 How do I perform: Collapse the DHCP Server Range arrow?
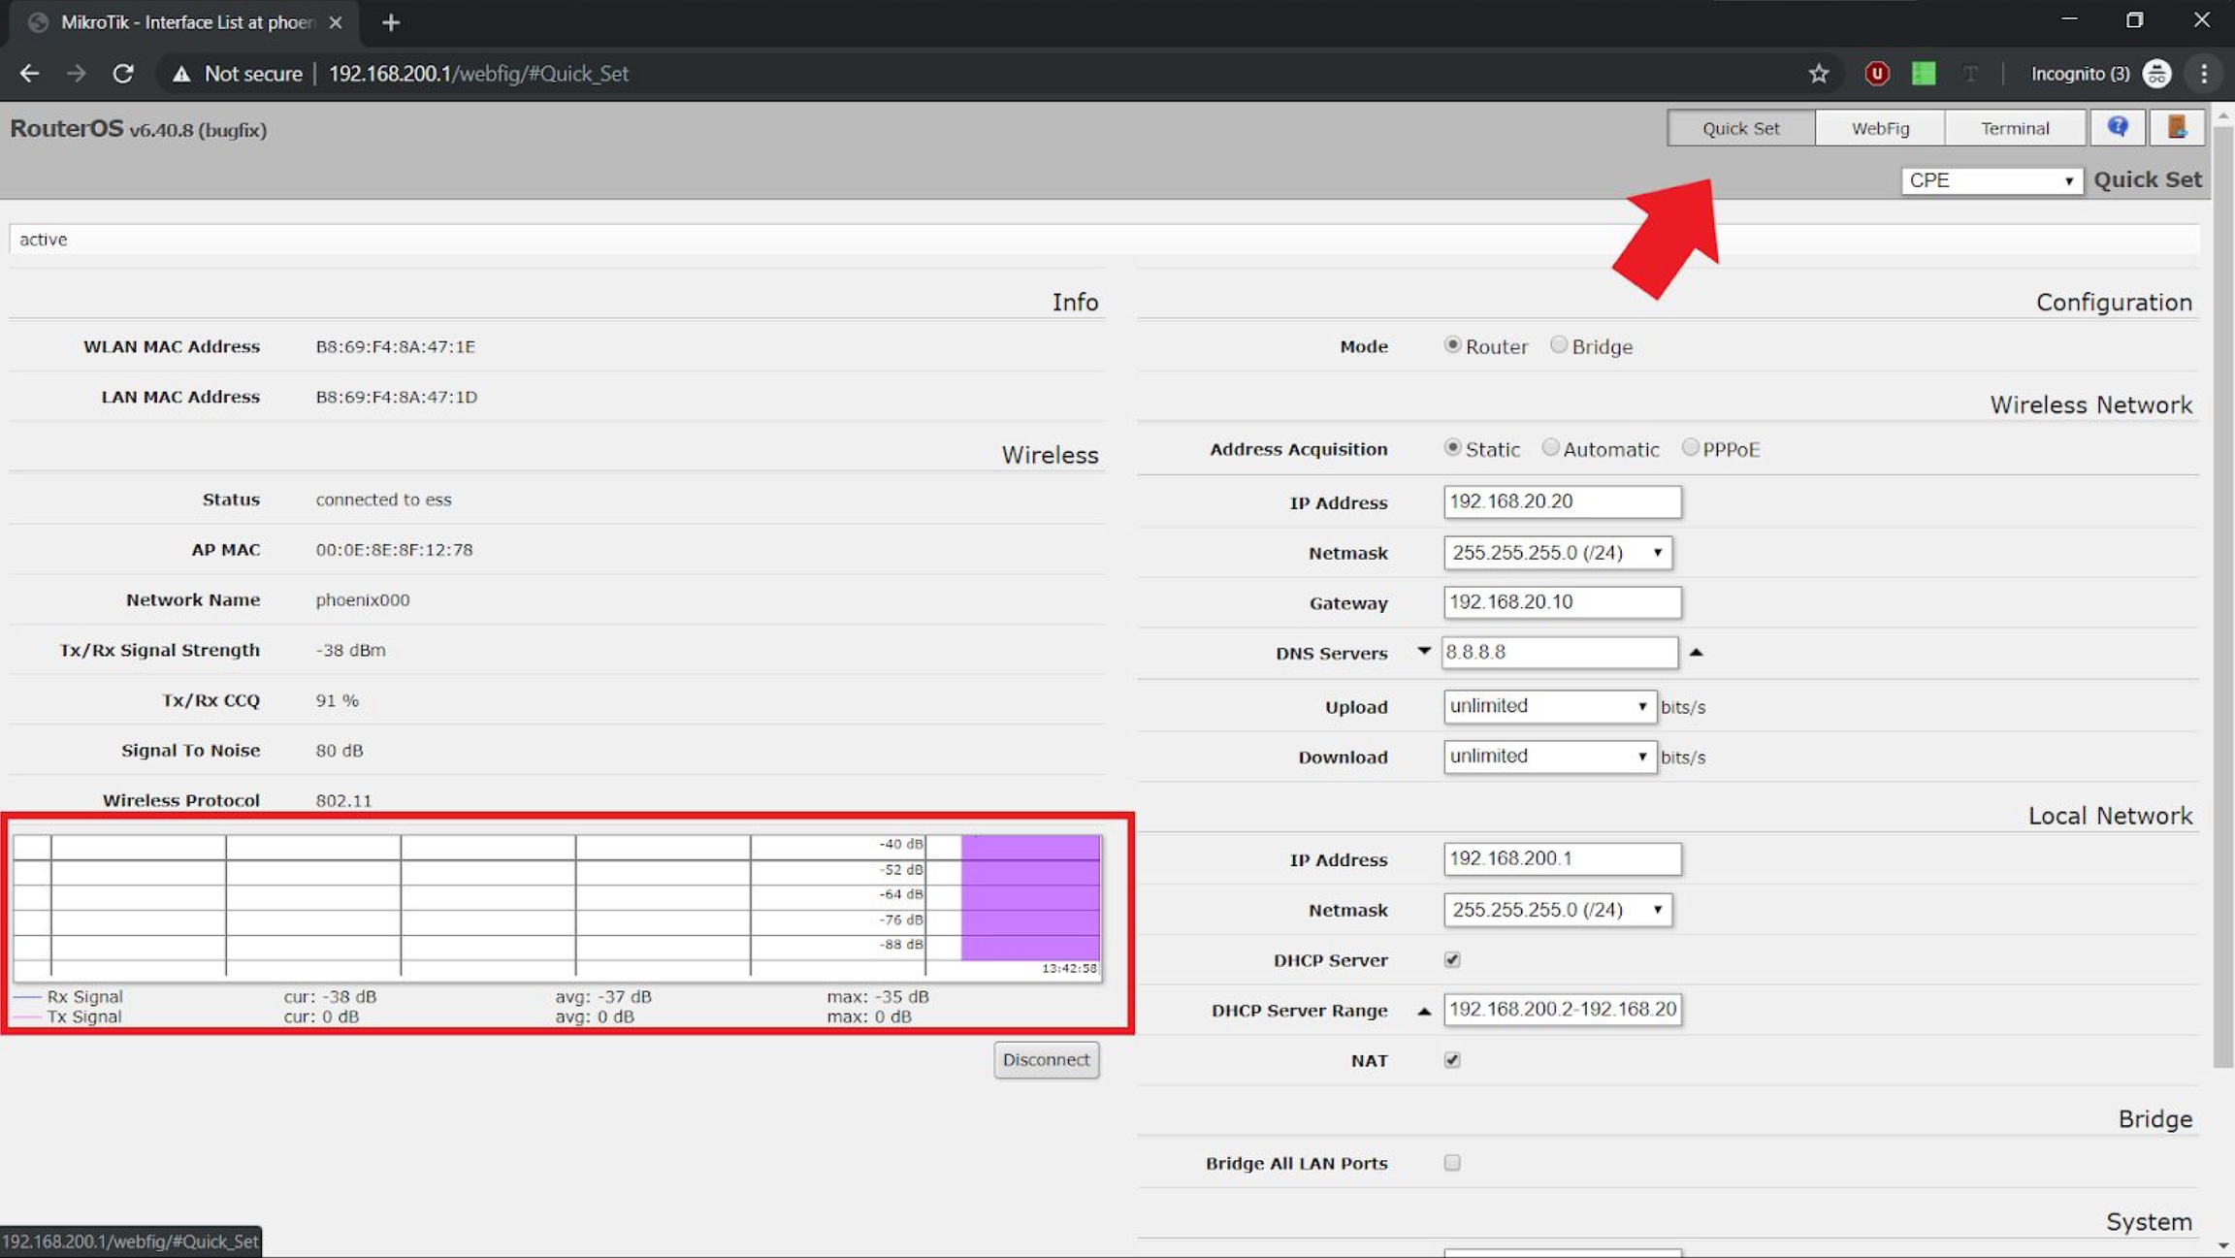pyautogui.click(x=1424, y=1011)
